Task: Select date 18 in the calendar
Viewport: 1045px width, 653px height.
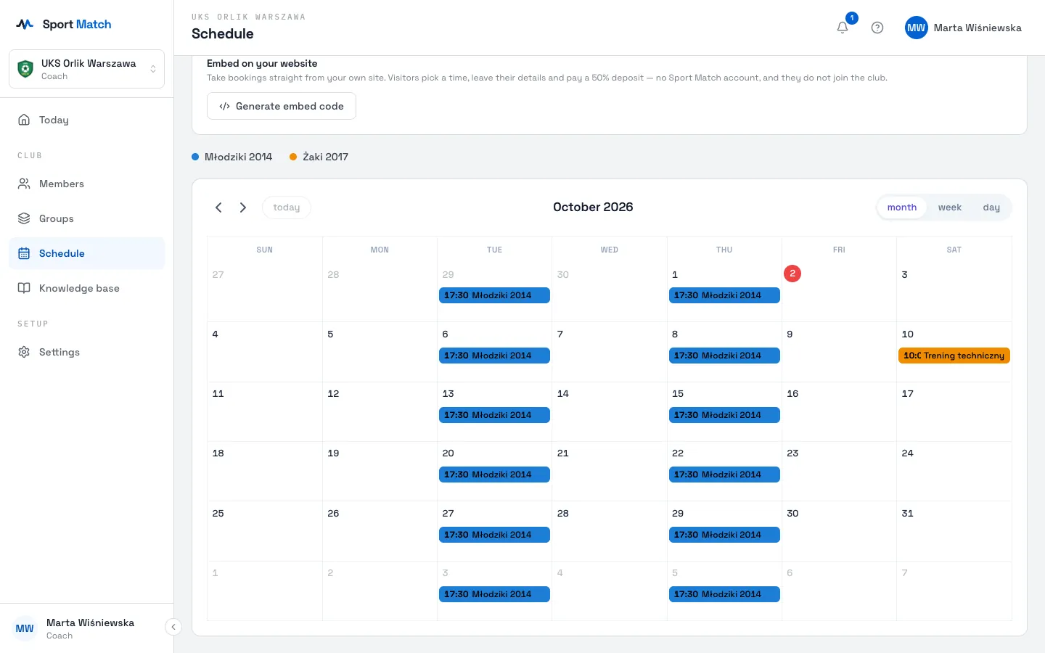Action: point(218,453)
